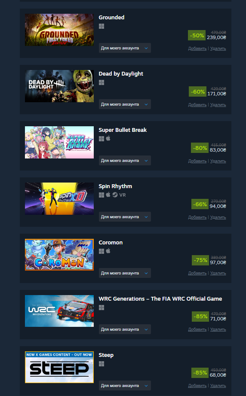Image resolution: width=246 pixels, height=396 pixels.
Task: Expand the account dropdown for Steep
Action: pos(125,386)
